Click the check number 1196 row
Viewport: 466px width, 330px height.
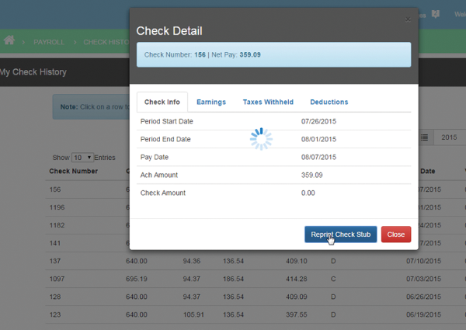(58, 207)
